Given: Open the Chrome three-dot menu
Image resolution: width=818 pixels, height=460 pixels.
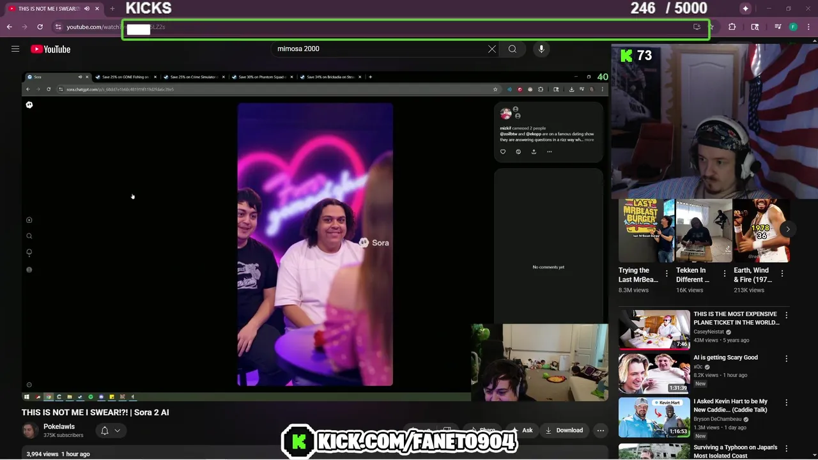Looking at the screenshot, I should [808, 27].
